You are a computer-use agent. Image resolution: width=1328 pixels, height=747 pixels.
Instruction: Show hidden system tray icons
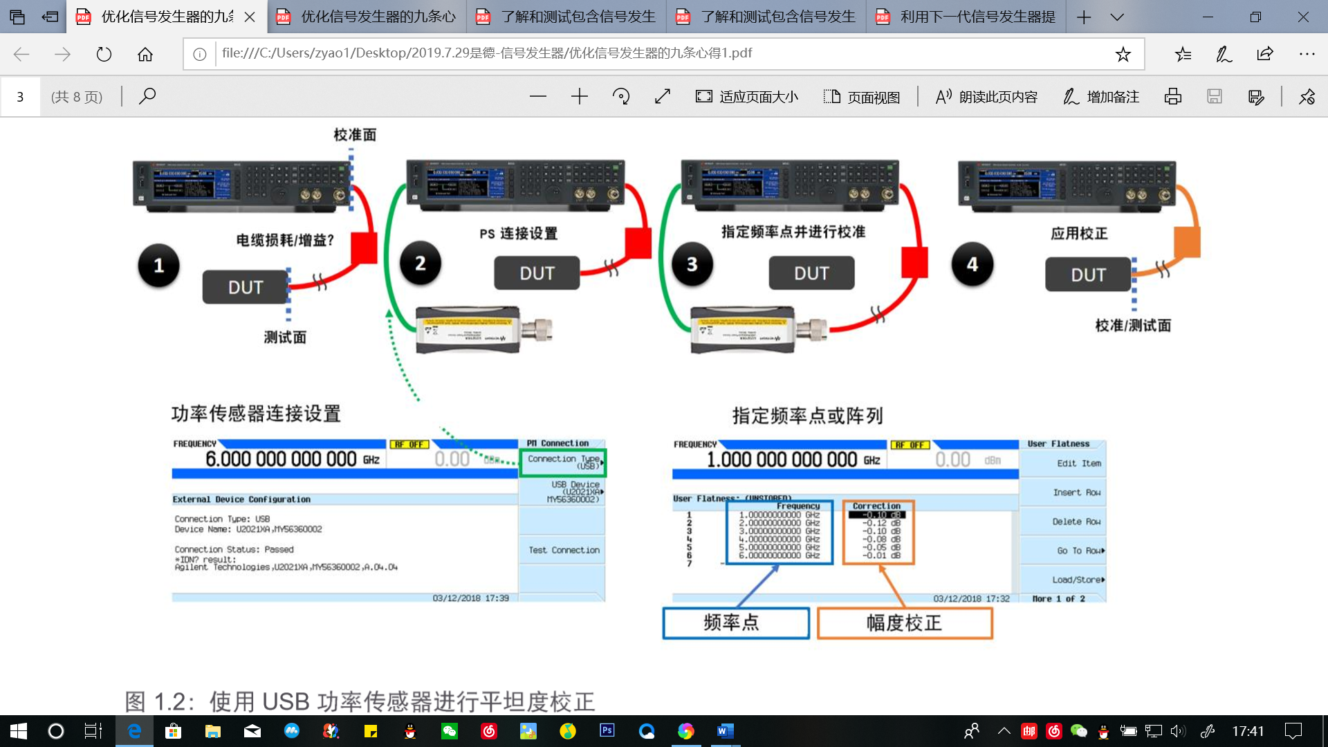click(x=1004, y=731)
